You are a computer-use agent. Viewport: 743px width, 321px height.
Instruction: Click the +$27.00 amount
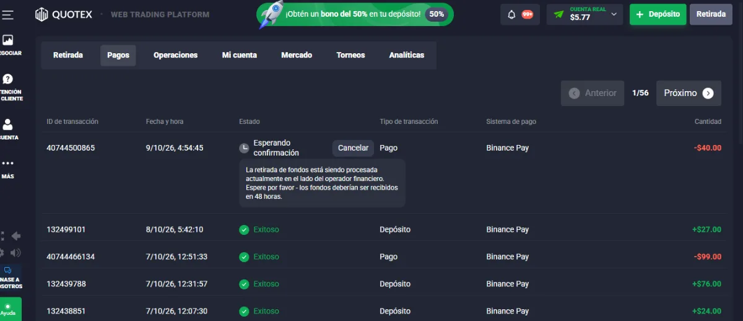click(706, 229)
